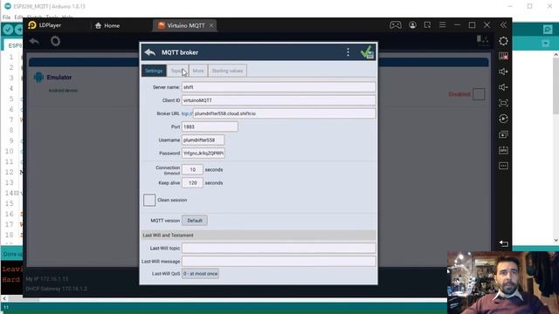
Task: Click Arduino vertical scrollbar down arrow
Action: 556,241
